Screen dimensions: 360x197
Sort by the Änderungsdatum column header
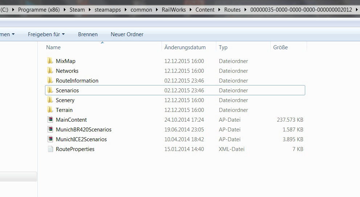point(185,47)
